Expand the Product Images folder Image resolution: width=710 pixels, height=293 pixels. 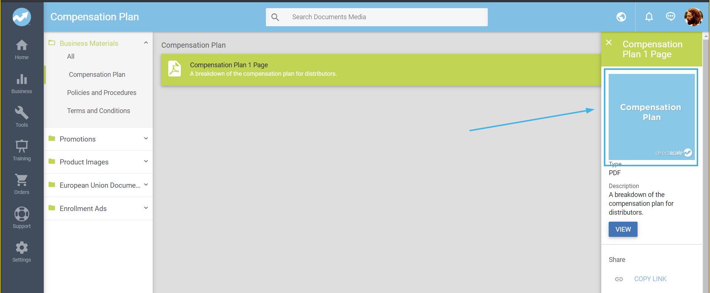pyautogui.click(x=146, y=161)
